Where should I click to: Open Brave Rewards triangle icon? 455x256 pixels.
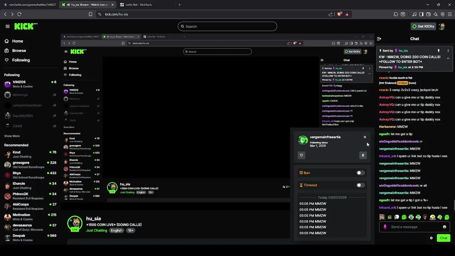pos(347,14)
